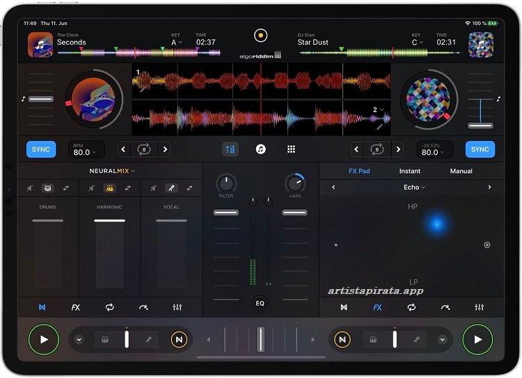Viewport: 522px width, 378px height.
Task: Edit waveform 2 with the pencil icon
Action: pyautogui.click(x=379, y=126)
